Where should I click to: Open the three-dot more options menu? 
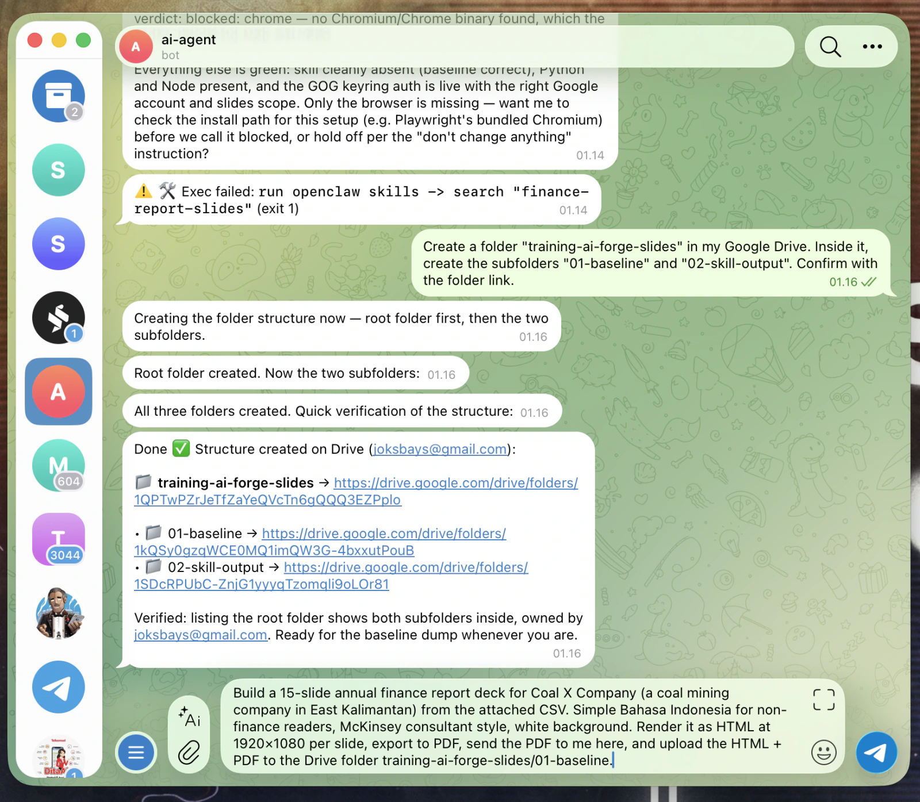coord(872,47)
